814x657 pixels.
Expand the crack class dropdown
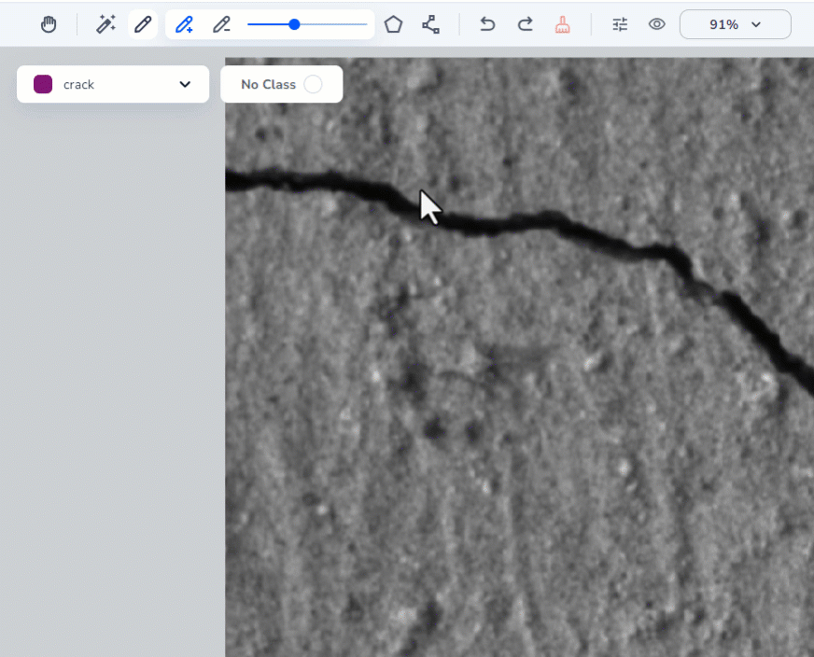[113, 84]
